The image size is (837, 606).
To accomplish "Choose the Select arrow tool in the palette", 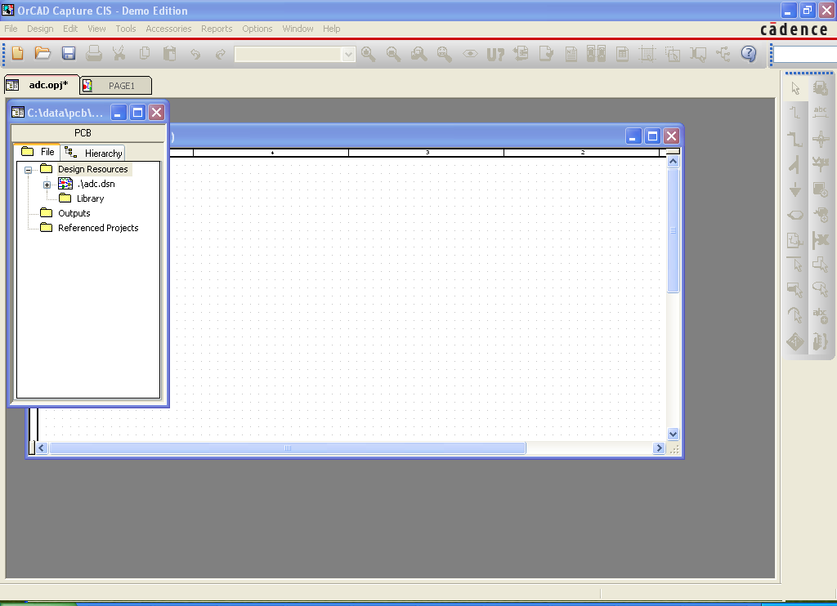I will [x=795, y=88].
